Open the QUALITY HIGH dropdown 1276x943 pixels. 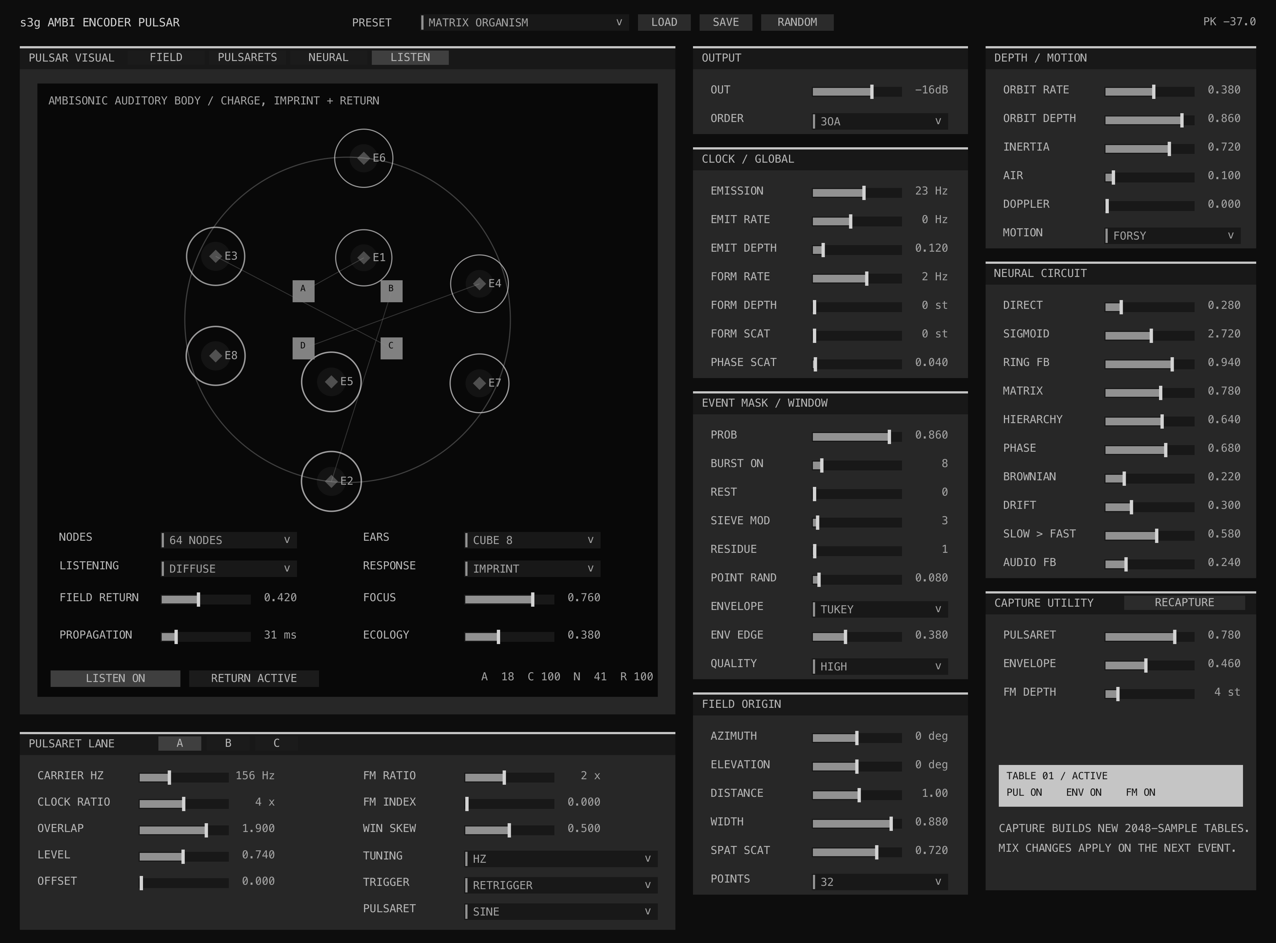[x=880, y=666]
